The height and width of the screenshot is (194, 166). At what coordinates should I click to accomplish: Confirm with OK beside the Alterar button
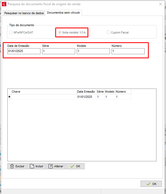(75, 166)
